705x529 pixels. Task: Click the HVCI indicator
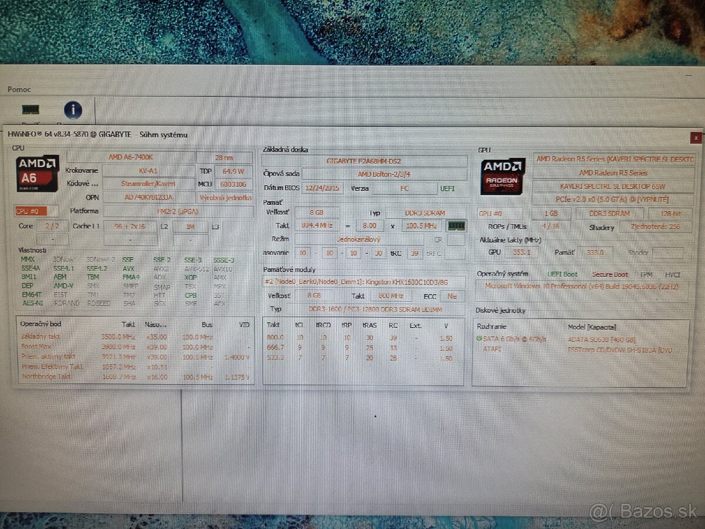tap(672, 274)
